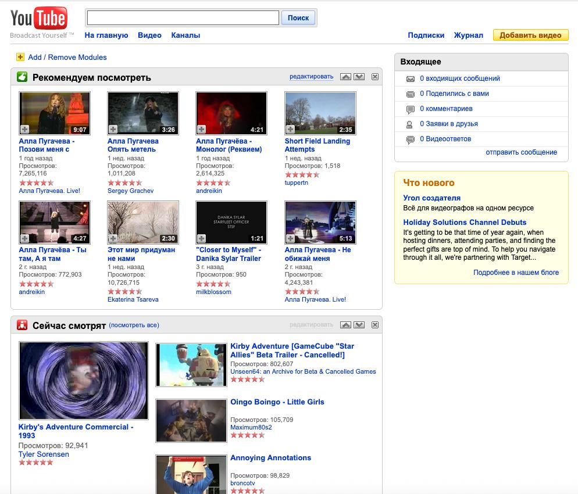Close the Рекомендуем посмотреть module
Viewport: 578px width, 494px height.
374,77
